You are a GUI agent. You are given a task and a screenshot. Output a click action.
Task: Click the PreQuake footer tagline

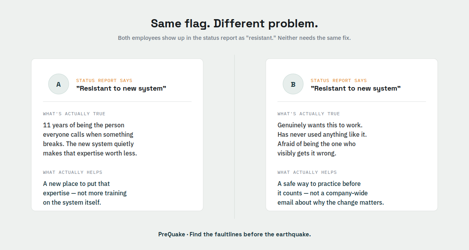[x=234, y=234]
